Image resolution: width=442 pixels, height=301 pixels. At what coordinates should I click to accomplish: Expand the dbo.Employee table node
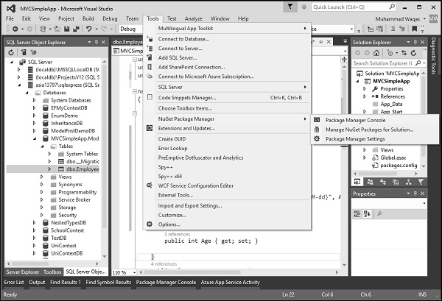pos(49,169)
